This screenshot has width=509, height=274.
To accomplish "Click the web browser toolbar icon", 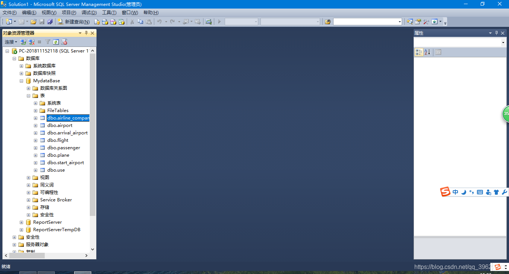I will click(x=434, y=22).
